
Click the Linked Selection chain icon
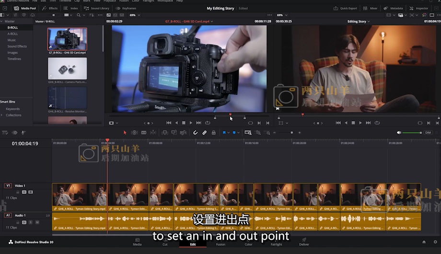coord(204,133)
